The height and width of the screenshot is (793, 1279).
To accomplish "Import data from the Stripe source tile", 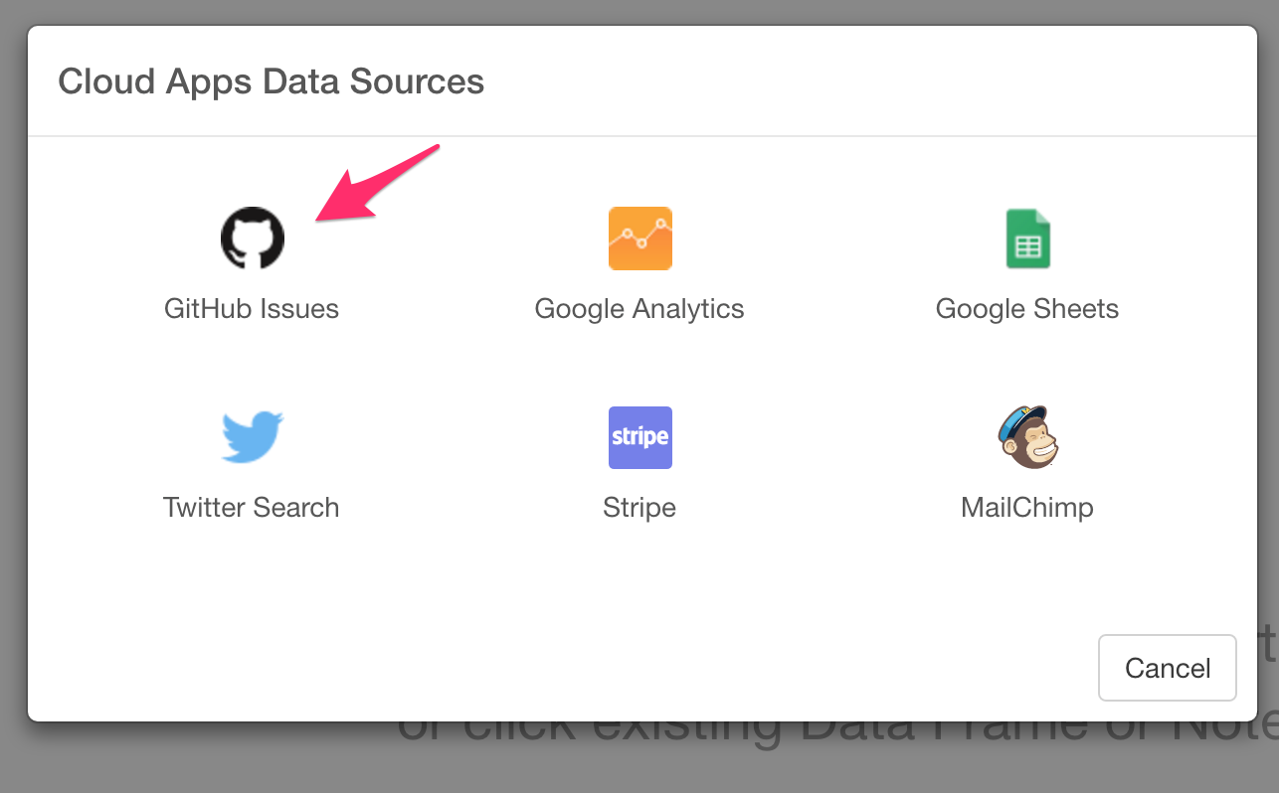I will [x=639, y=464].
